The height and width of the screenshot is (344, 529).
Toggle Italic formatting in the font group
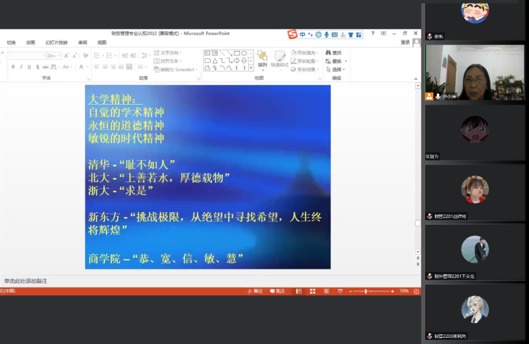(x=21, y=67)
